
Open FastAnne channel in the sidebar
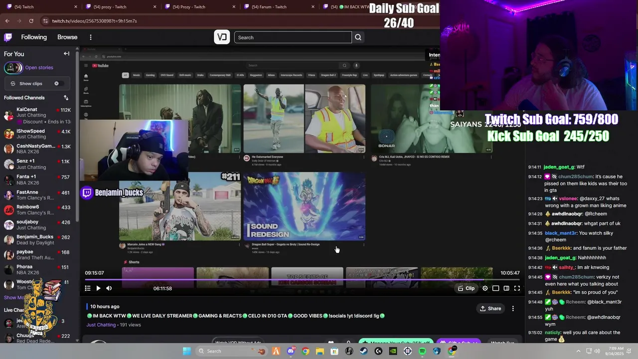(x=37, y=194)
